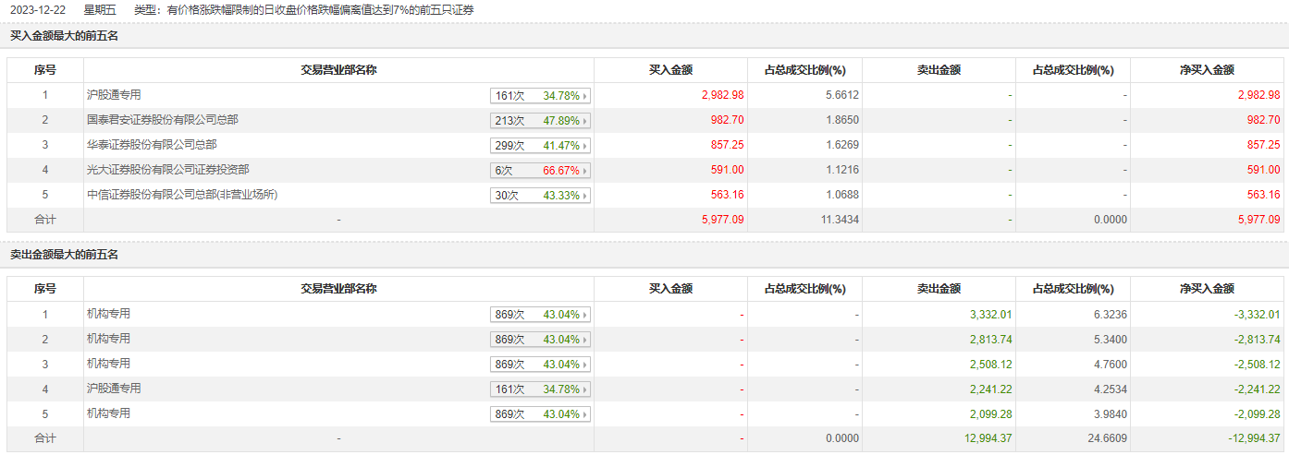This screenshot has width=1289, height=455.
Task: Expand 869次 43.04% in sell table row 1
Action: [540, 314]
